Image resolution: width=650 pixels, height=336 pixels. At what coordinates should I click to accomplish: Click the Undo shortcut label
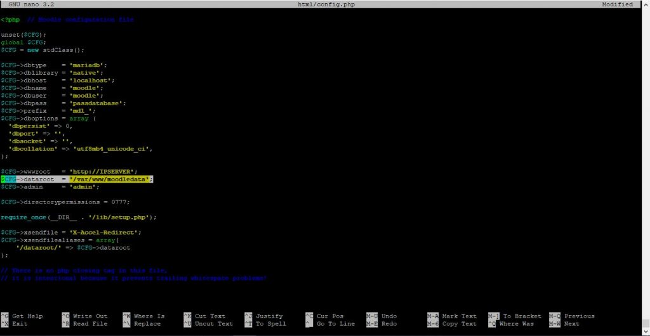pyautogui.click(x=389, y=316)
